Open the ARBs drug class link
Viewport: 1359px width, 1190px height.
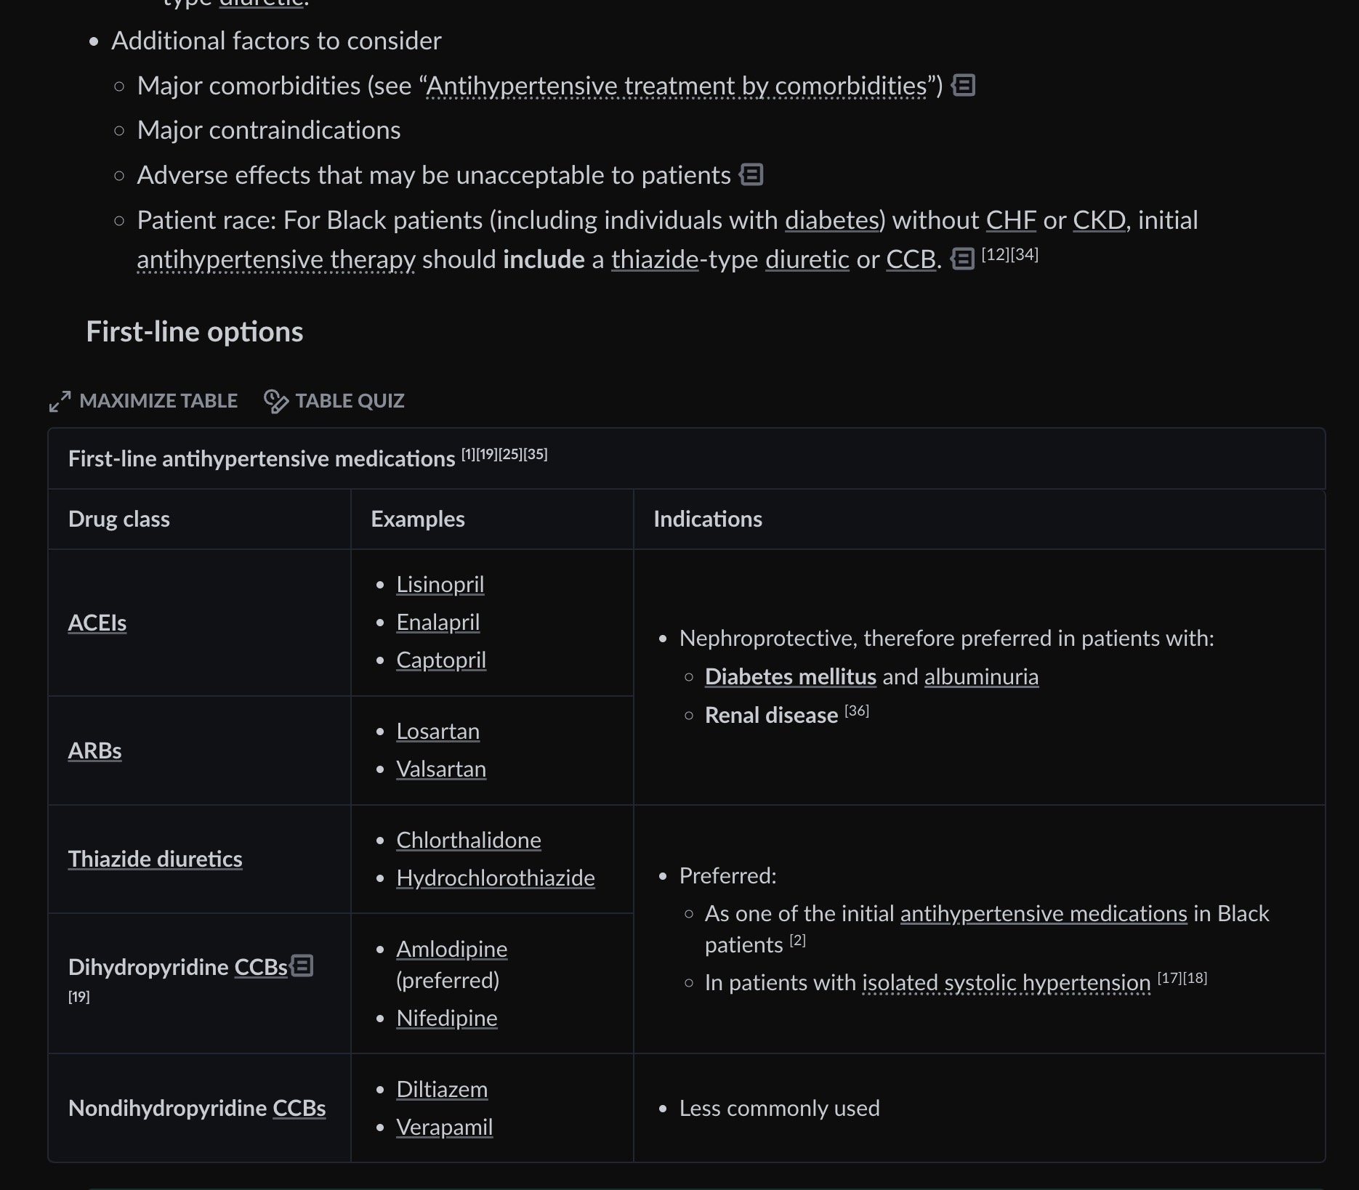click(x=94, y=751)
